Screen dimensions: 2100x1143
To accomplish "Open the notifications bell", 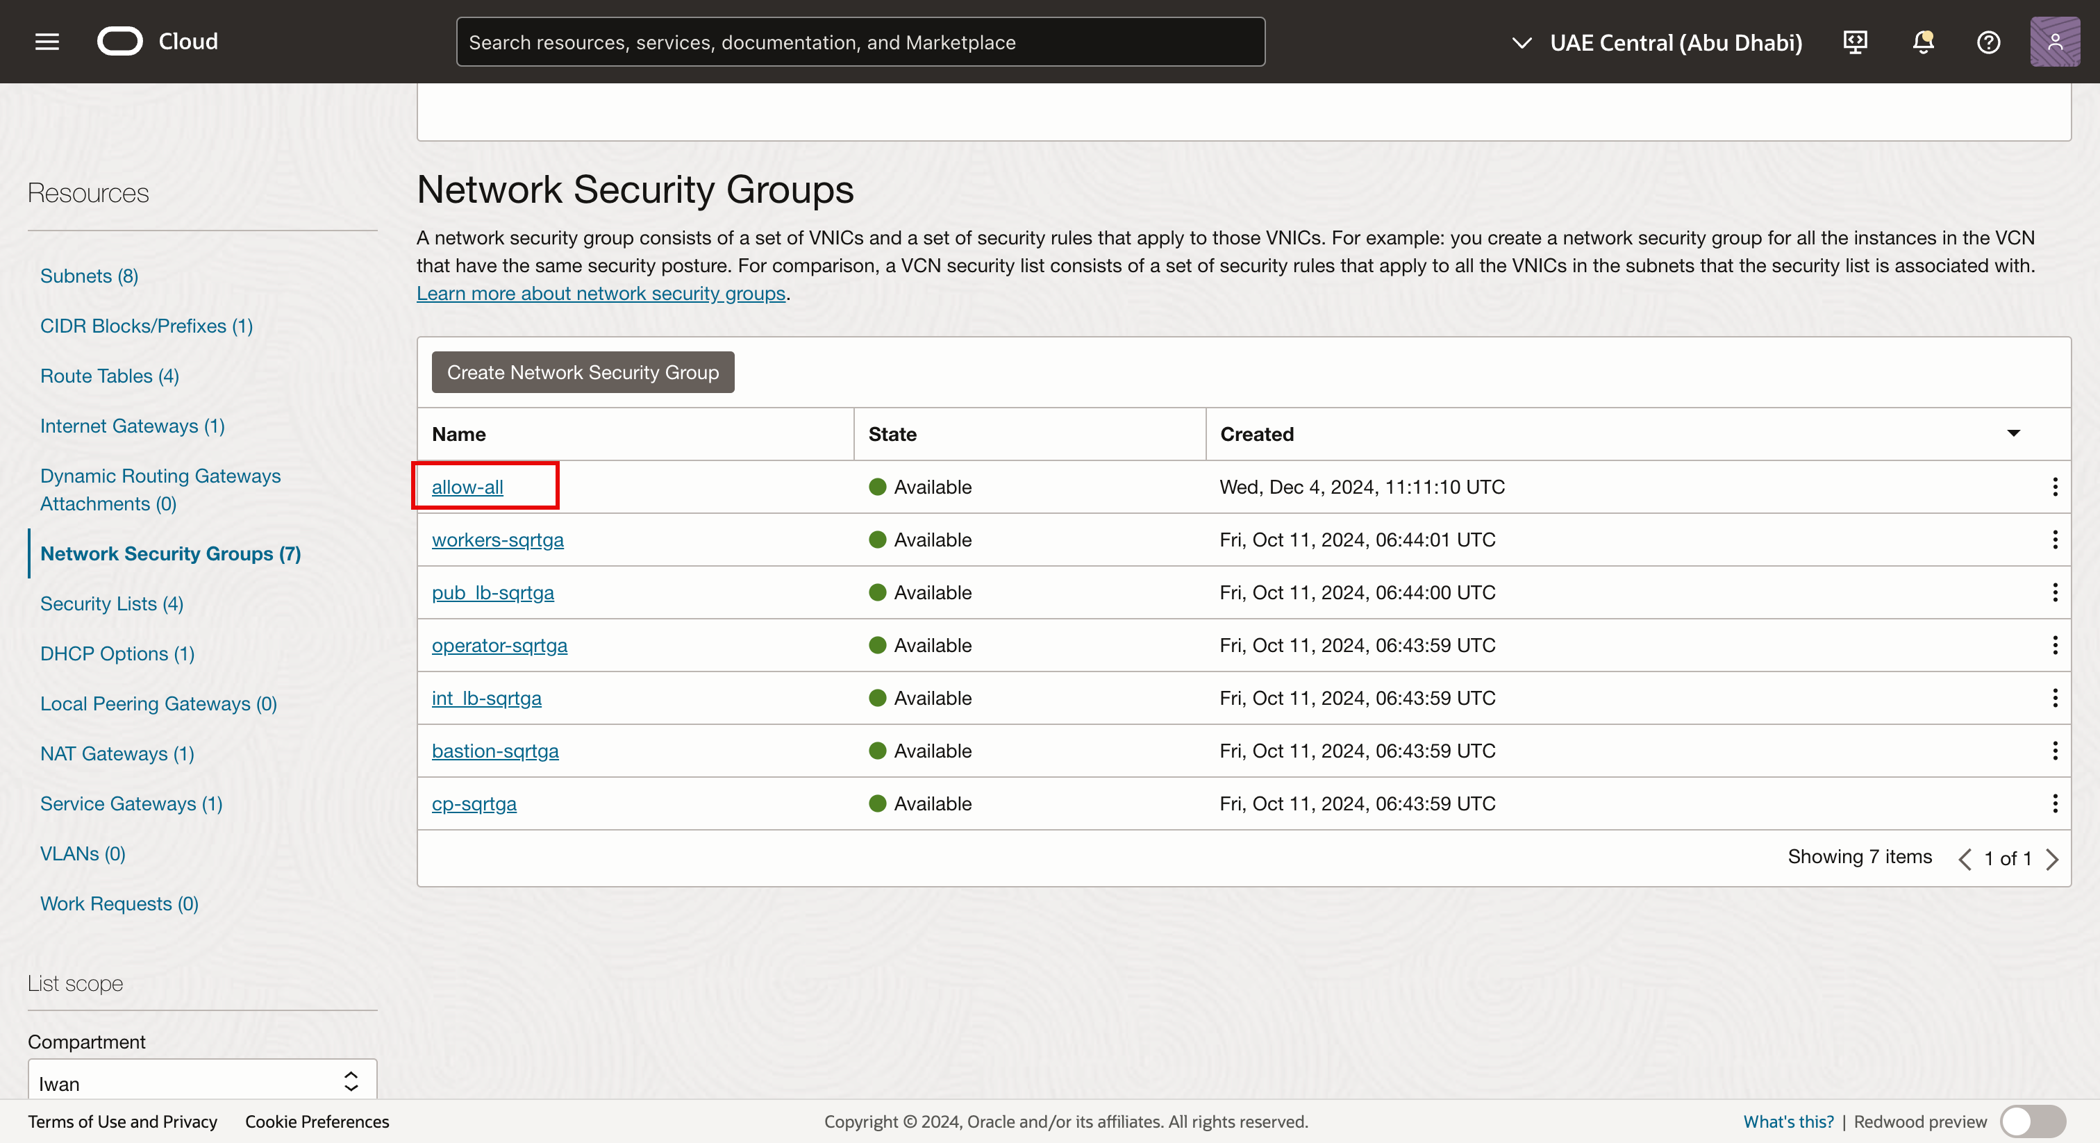I will coord(1922,42).
